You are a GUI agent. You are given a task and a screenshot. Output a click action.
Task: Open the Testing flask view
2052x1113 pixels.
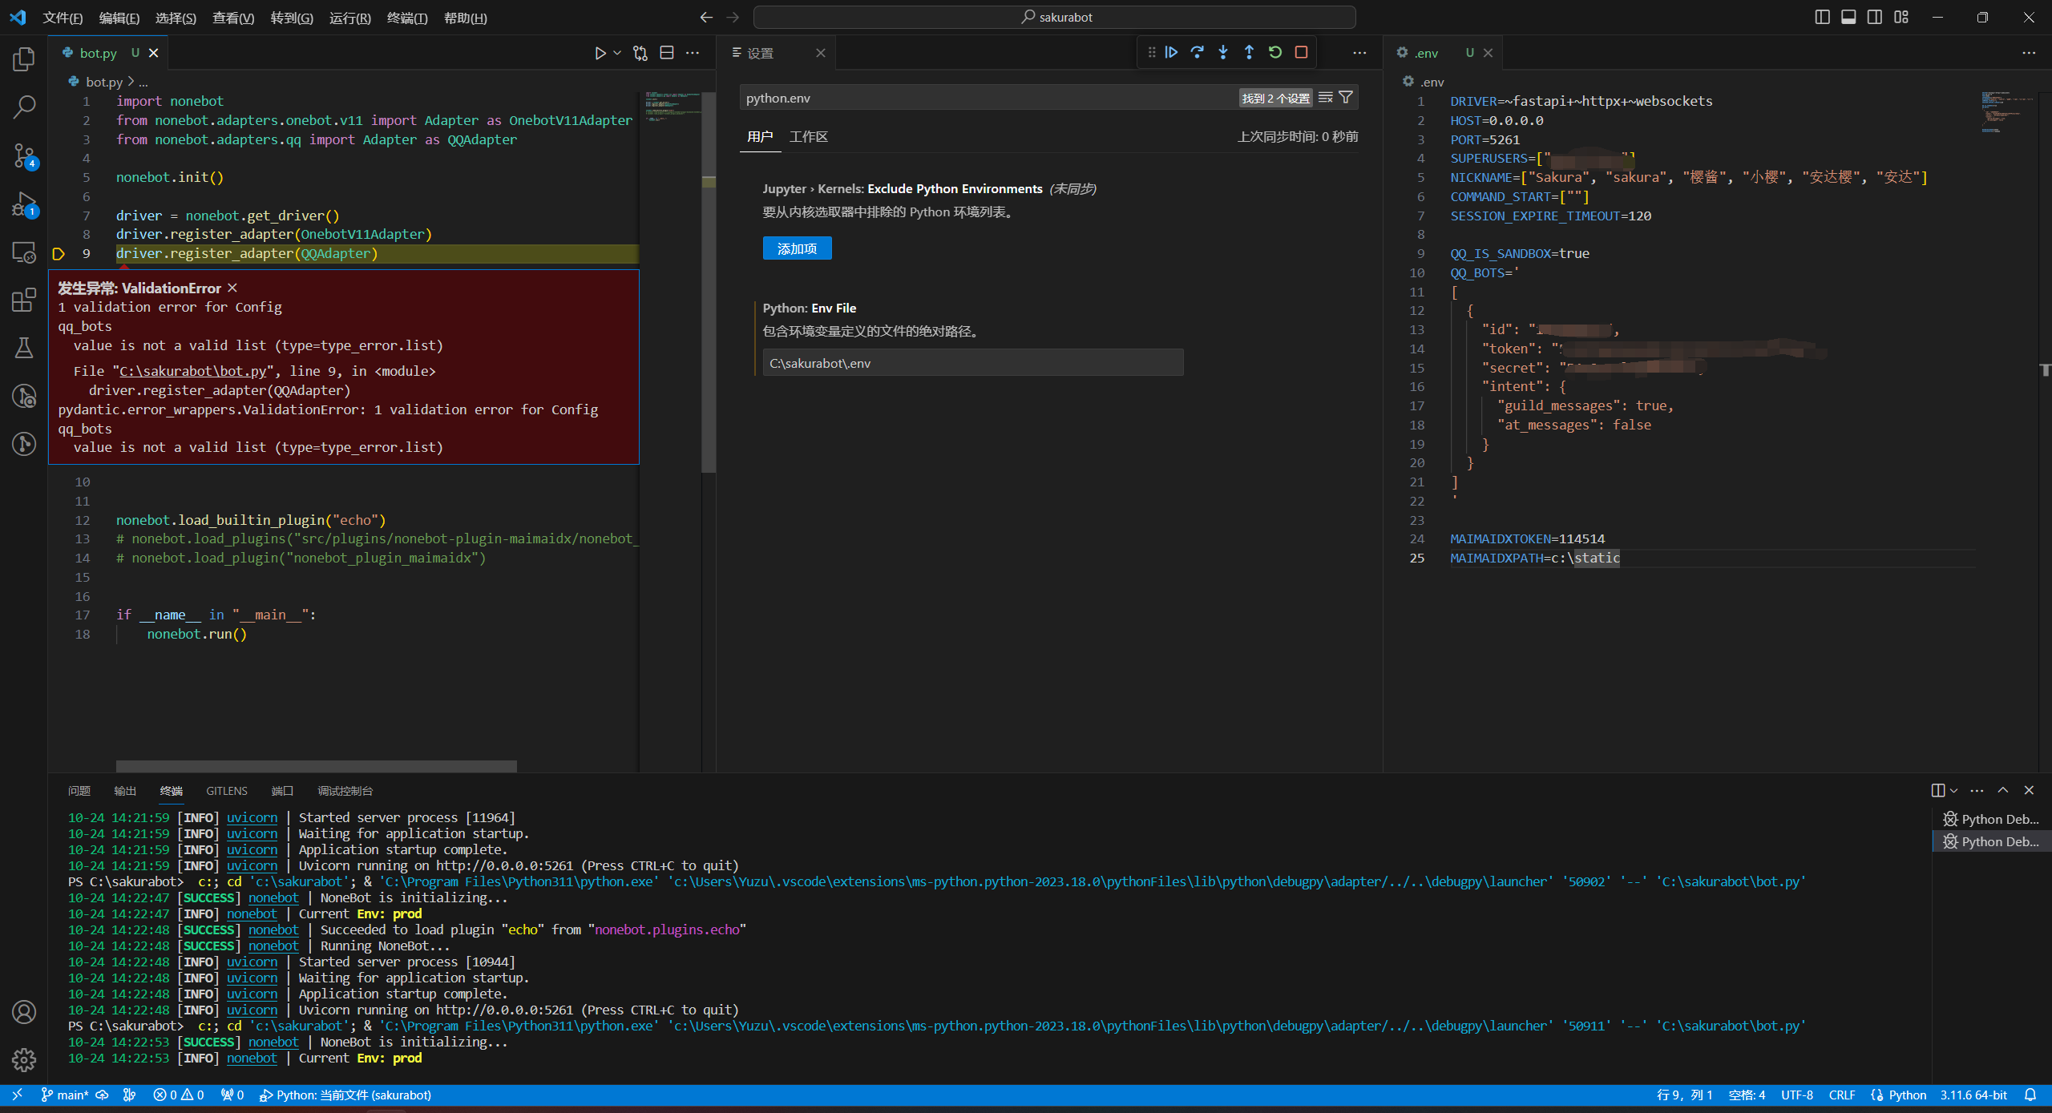click(x=24, y=348)
